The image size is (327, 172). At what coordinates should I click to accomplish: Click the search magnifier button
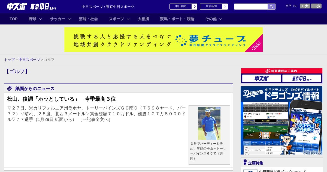(x=271, y=7)
